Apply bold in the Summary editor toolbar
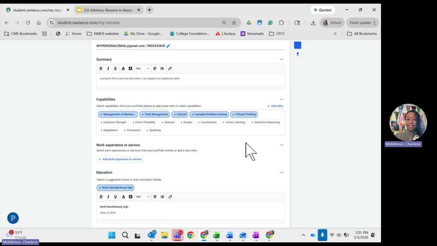Screen dimensions: 437x246 pos(101,68)
